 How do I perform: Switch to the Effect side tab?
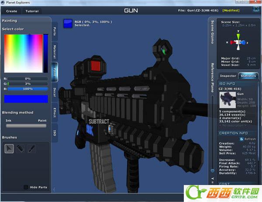55,113
